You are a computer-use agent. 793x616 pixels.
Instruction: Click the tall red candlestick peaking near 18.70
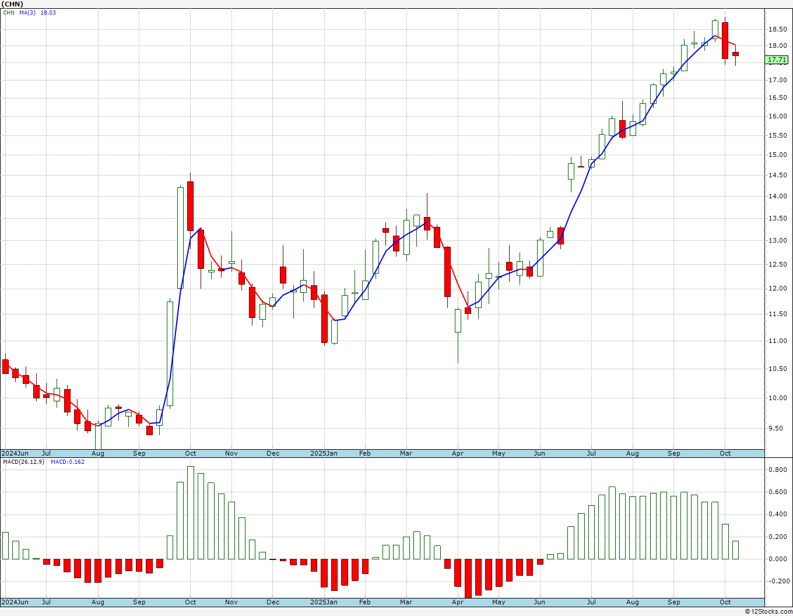coord(725,40)
